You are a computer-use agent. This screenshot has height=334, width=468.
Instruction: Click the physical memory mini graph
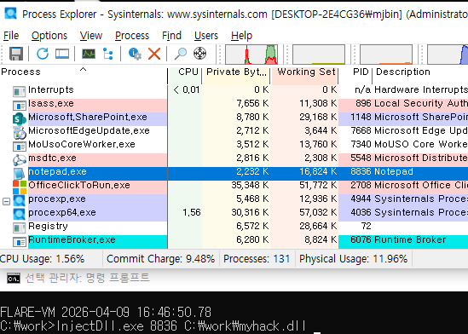pyautogui.click(x=386, y=55)
